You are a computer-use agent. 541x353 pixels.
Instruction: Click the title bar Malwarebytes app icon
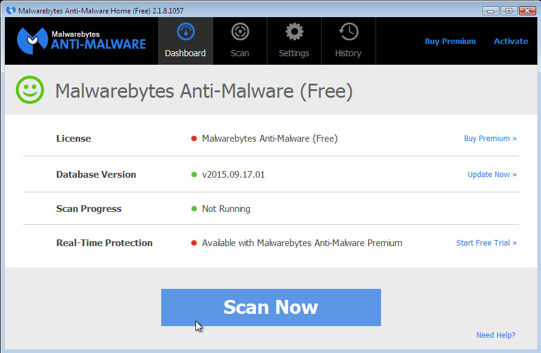point(11,10)
